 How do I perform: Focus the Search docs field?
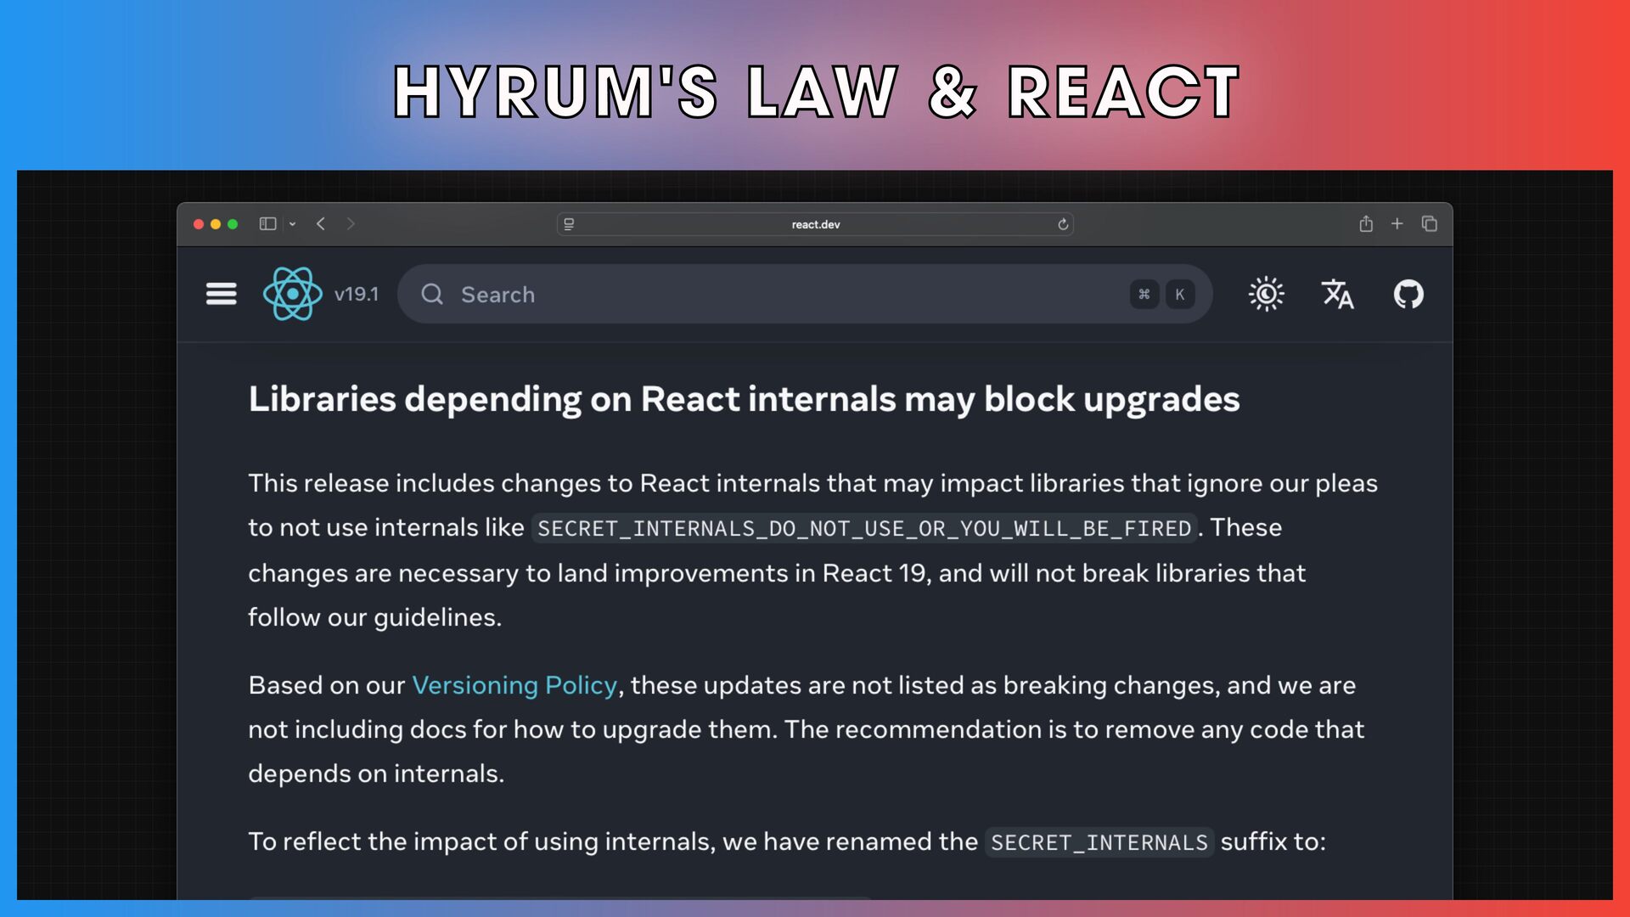764,294
